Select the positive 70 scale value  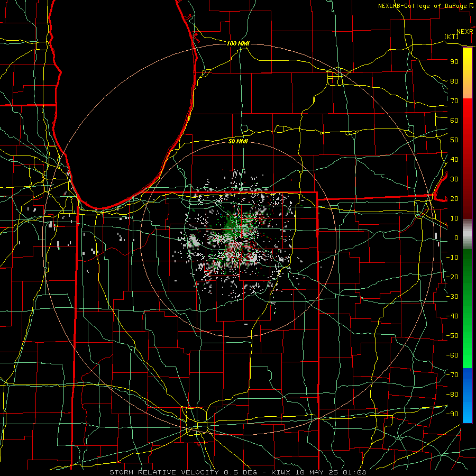click(454, 101)
